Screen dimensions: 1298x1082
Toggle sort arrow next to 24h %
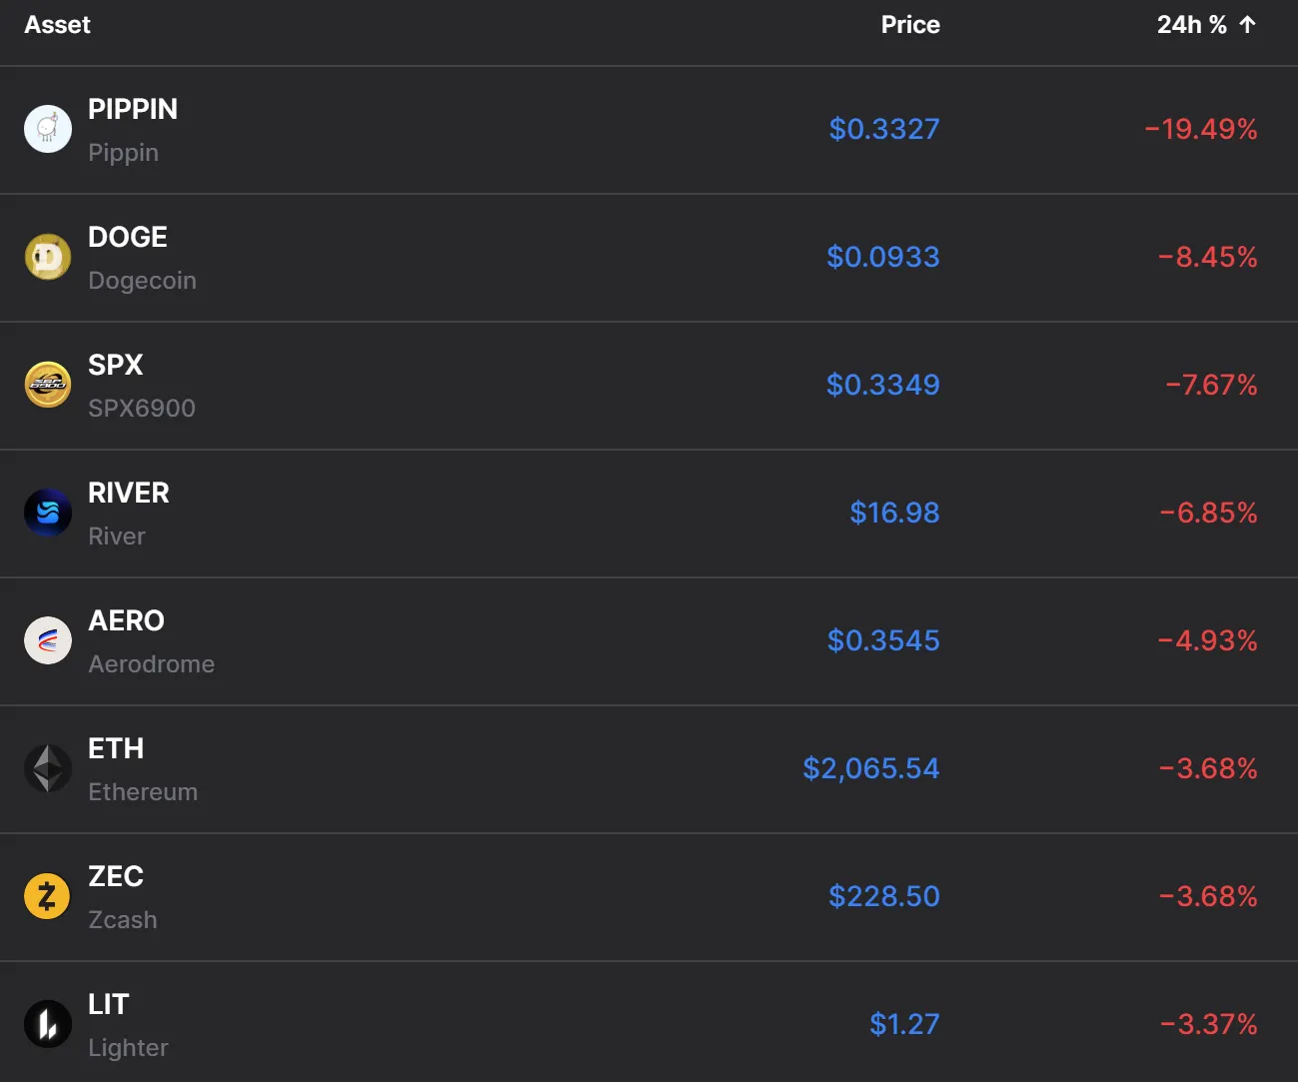(1247, 25)
